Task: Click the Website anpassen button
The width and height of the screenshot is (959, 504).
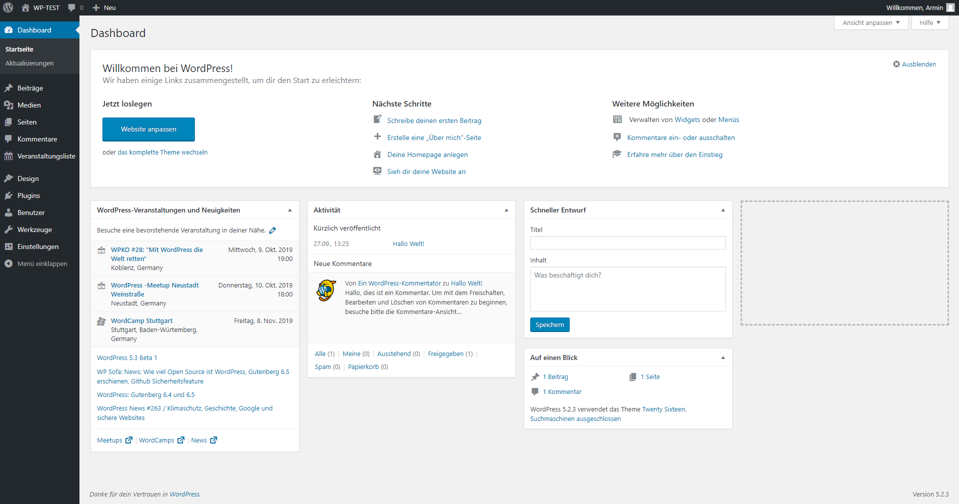Action: click(x=148, y=129)
